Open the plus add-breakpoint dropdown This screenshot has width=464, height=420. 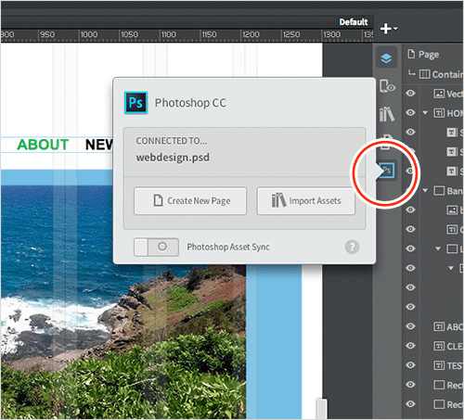389,29
